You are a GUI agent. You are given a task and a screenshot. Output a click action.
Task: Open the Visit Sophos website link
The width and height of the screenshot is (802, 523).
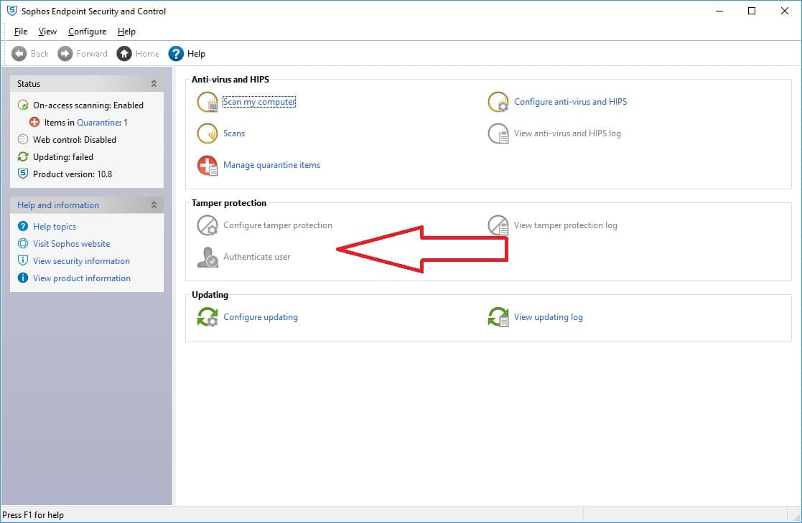pos(72,244)
